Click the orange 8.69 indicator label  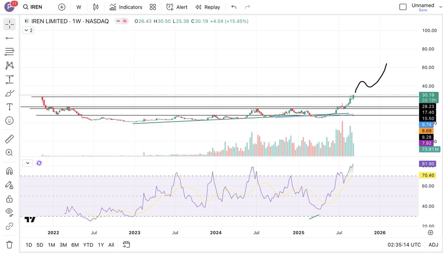pos(427,131)
